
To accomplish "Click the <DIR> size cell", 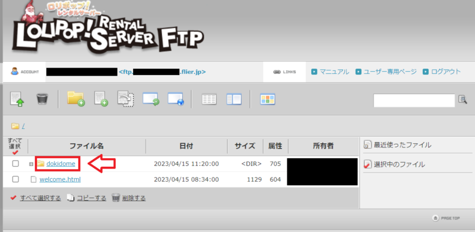I will (x=251, y=164).
